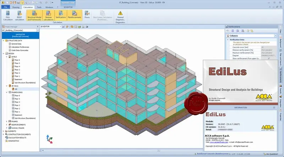Activate the selection pointer tool in quick access bar
This screenshot has height=157, width=284.
click(22, 2)
